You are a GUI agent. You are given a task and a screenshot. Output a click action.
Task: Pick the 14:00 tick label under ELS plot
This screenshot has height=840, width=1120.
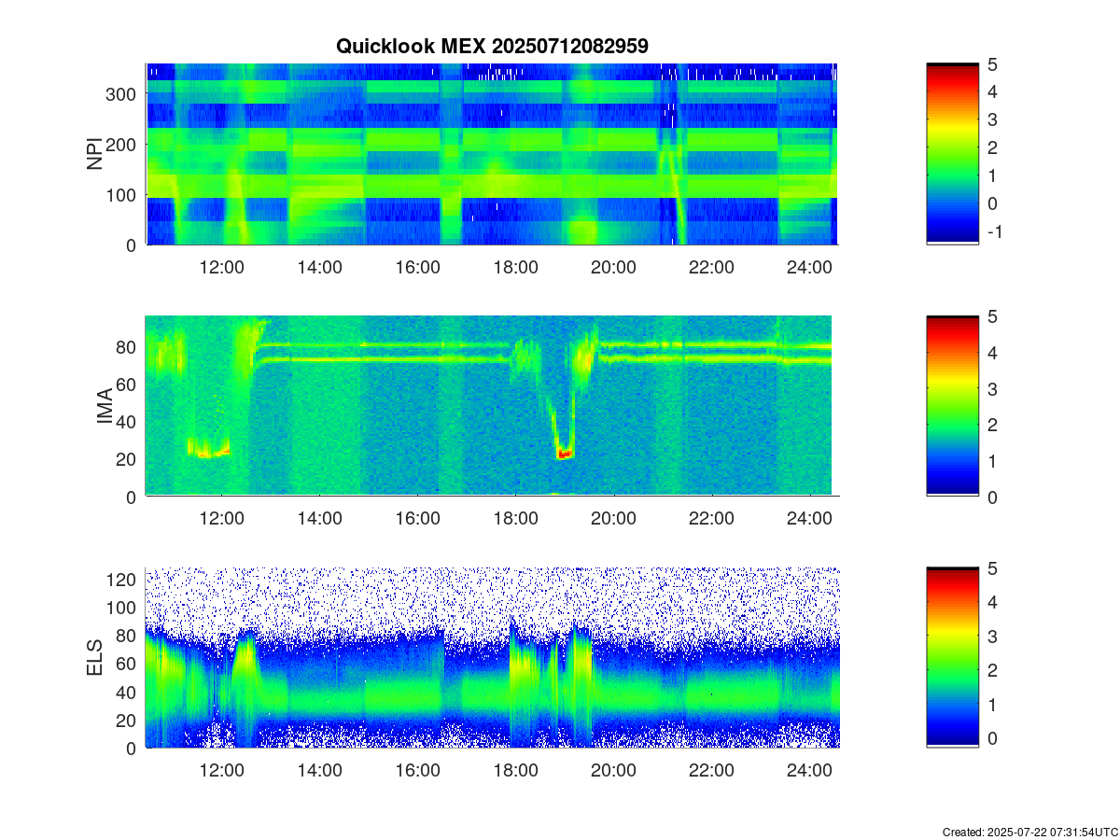[320, 771]
